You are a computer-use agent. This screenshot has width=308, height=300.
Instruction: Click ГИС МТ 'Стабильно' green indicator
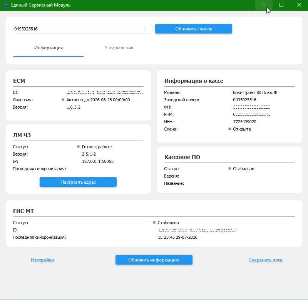coord(154,222)
